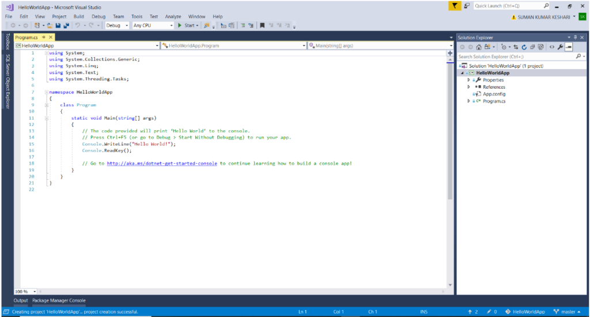
Task: Expand the Program.cs node in Solution Explorer
Action: click(x=469, y=101)
